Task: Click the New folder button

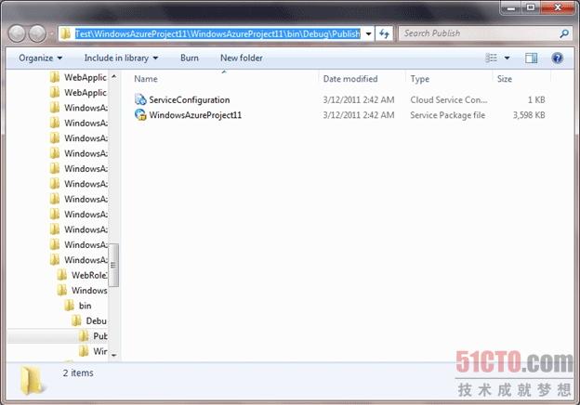Action: pyautogui.click(x=242, y=58)
